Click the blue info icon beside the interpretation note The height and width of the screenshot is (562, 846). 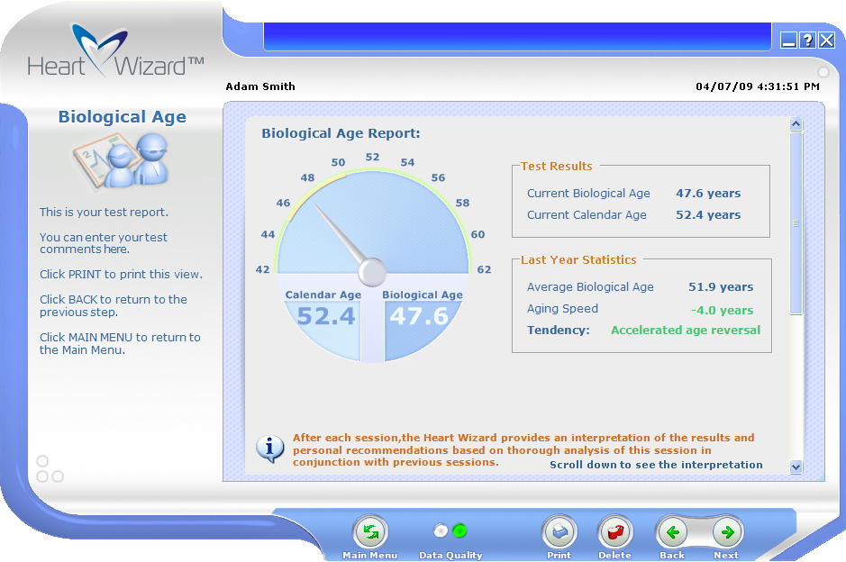tap(270, 448)
